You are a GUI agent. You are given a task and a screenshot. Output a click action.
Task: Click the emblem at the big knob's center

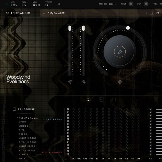(x=120, y=52)
